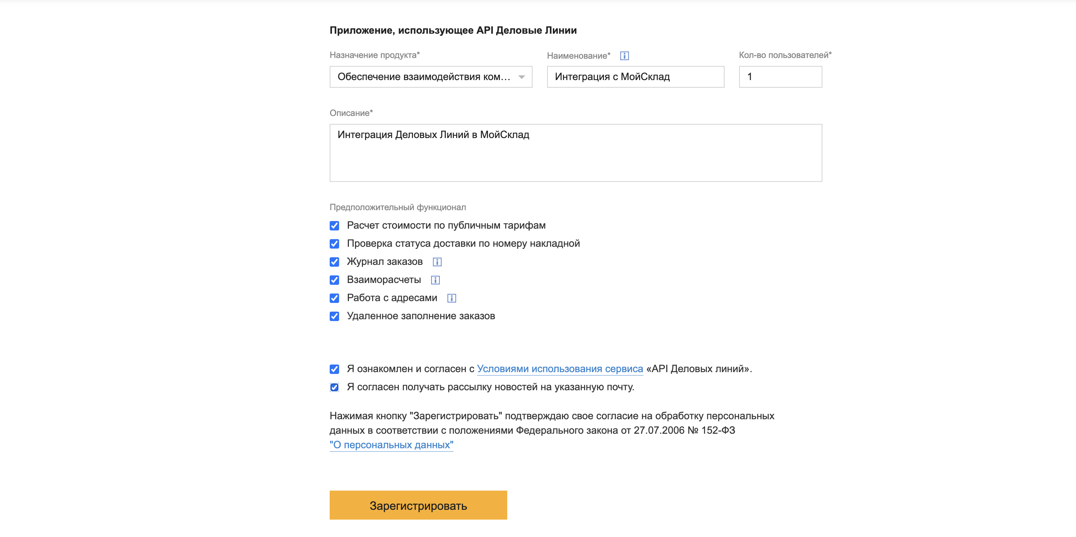Open the "О персональных данных" link
1076x537 pixels.
[x=391, y=445]
